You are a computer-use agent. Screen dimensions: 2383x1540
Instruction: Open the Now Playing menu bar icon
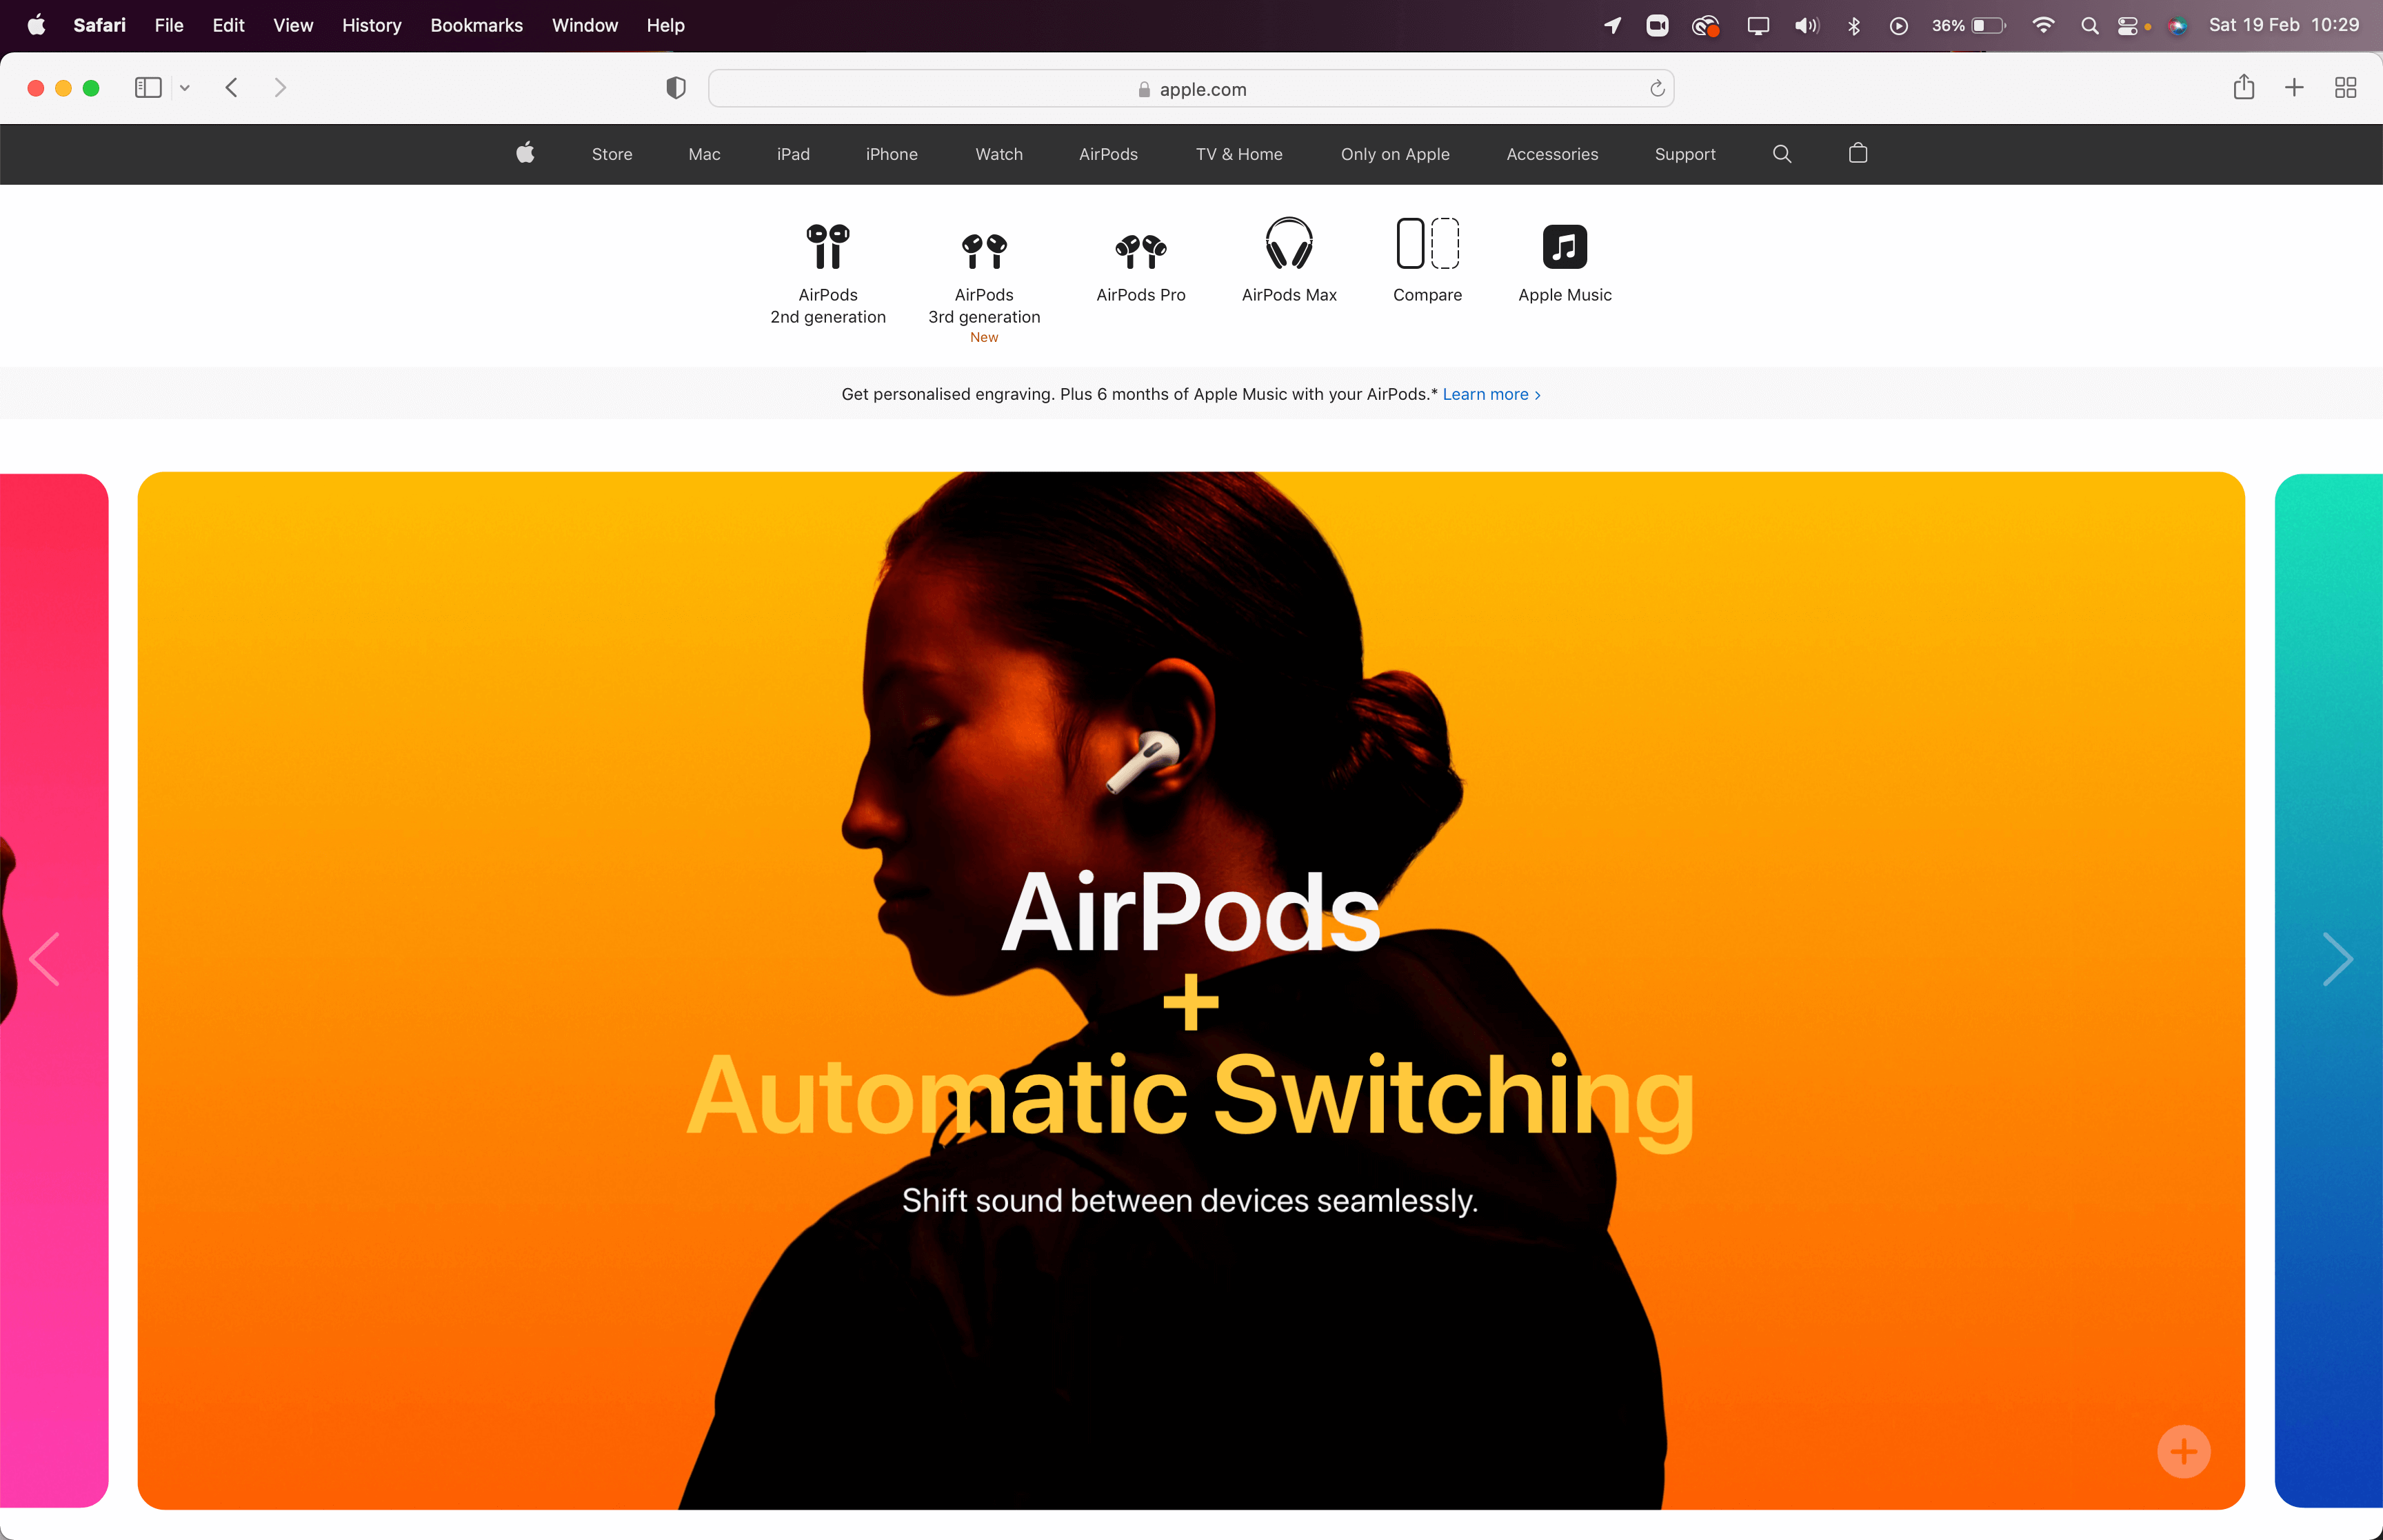[x=1898, y=26]
